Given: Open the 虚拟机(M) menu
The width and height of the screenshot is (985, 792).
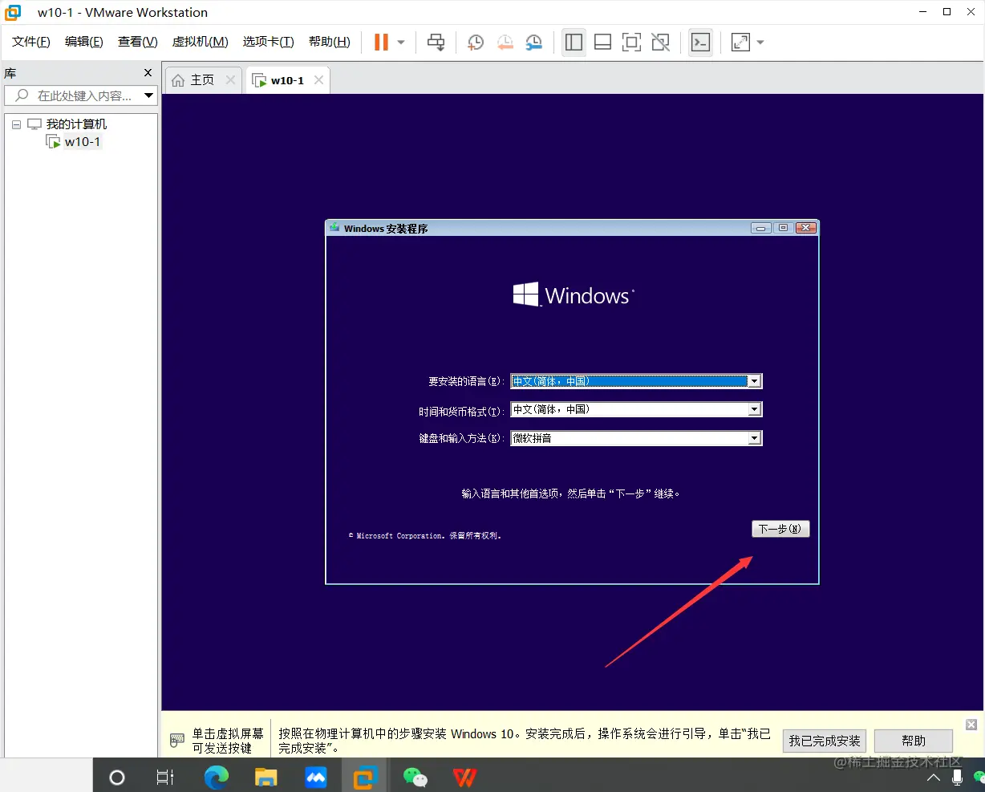Looking at the screenshot, I should pos(201,42).
